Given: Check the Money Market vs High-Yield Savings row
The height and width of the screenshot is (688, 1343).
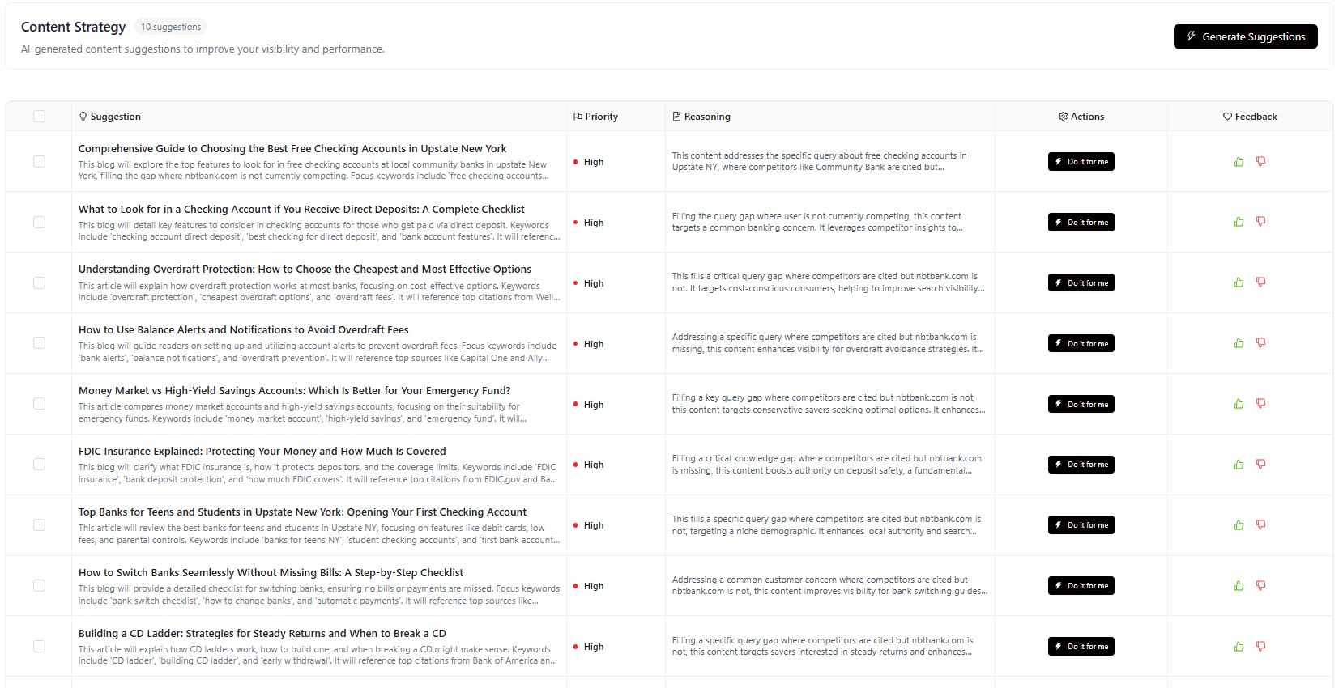Looking at the screenshot, I should coord(39,404).
